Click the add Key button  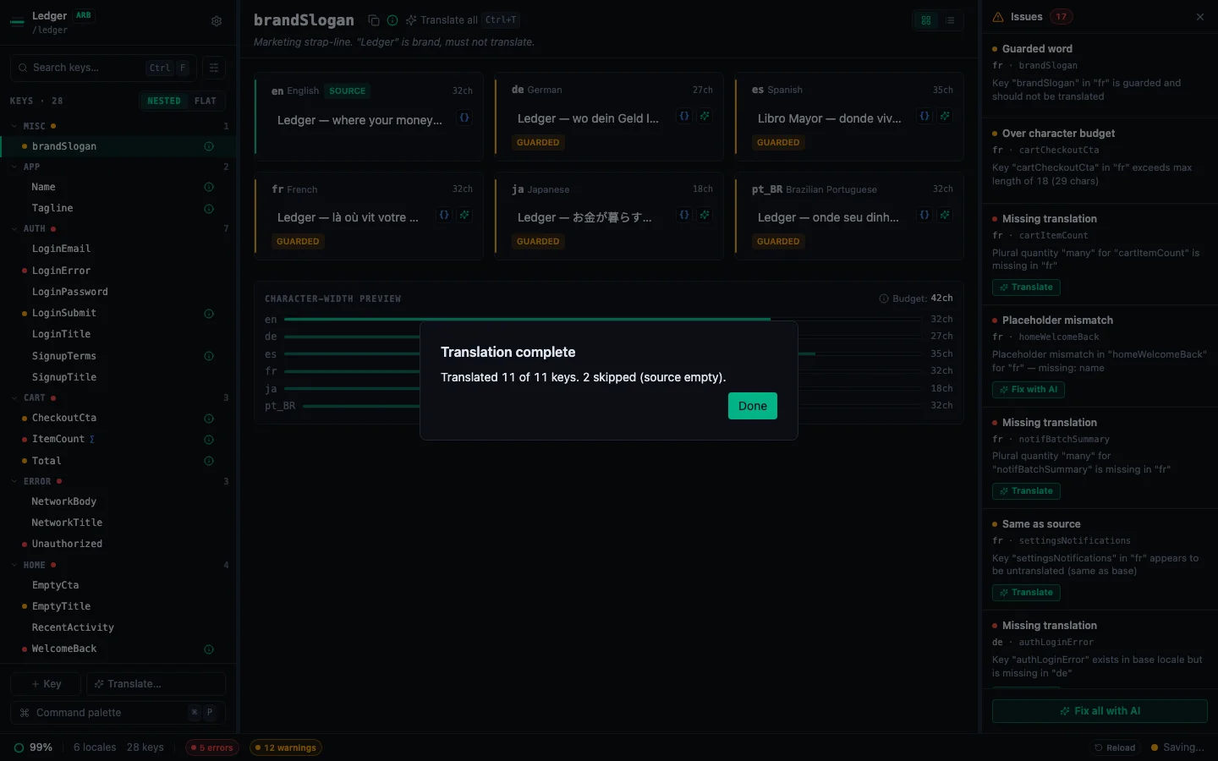[x=46, y=684]
